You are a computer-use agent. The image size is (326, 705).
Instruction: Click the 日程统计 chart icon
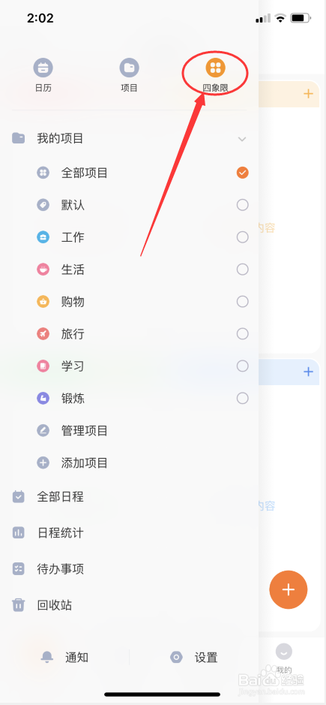tap(19, 533)
